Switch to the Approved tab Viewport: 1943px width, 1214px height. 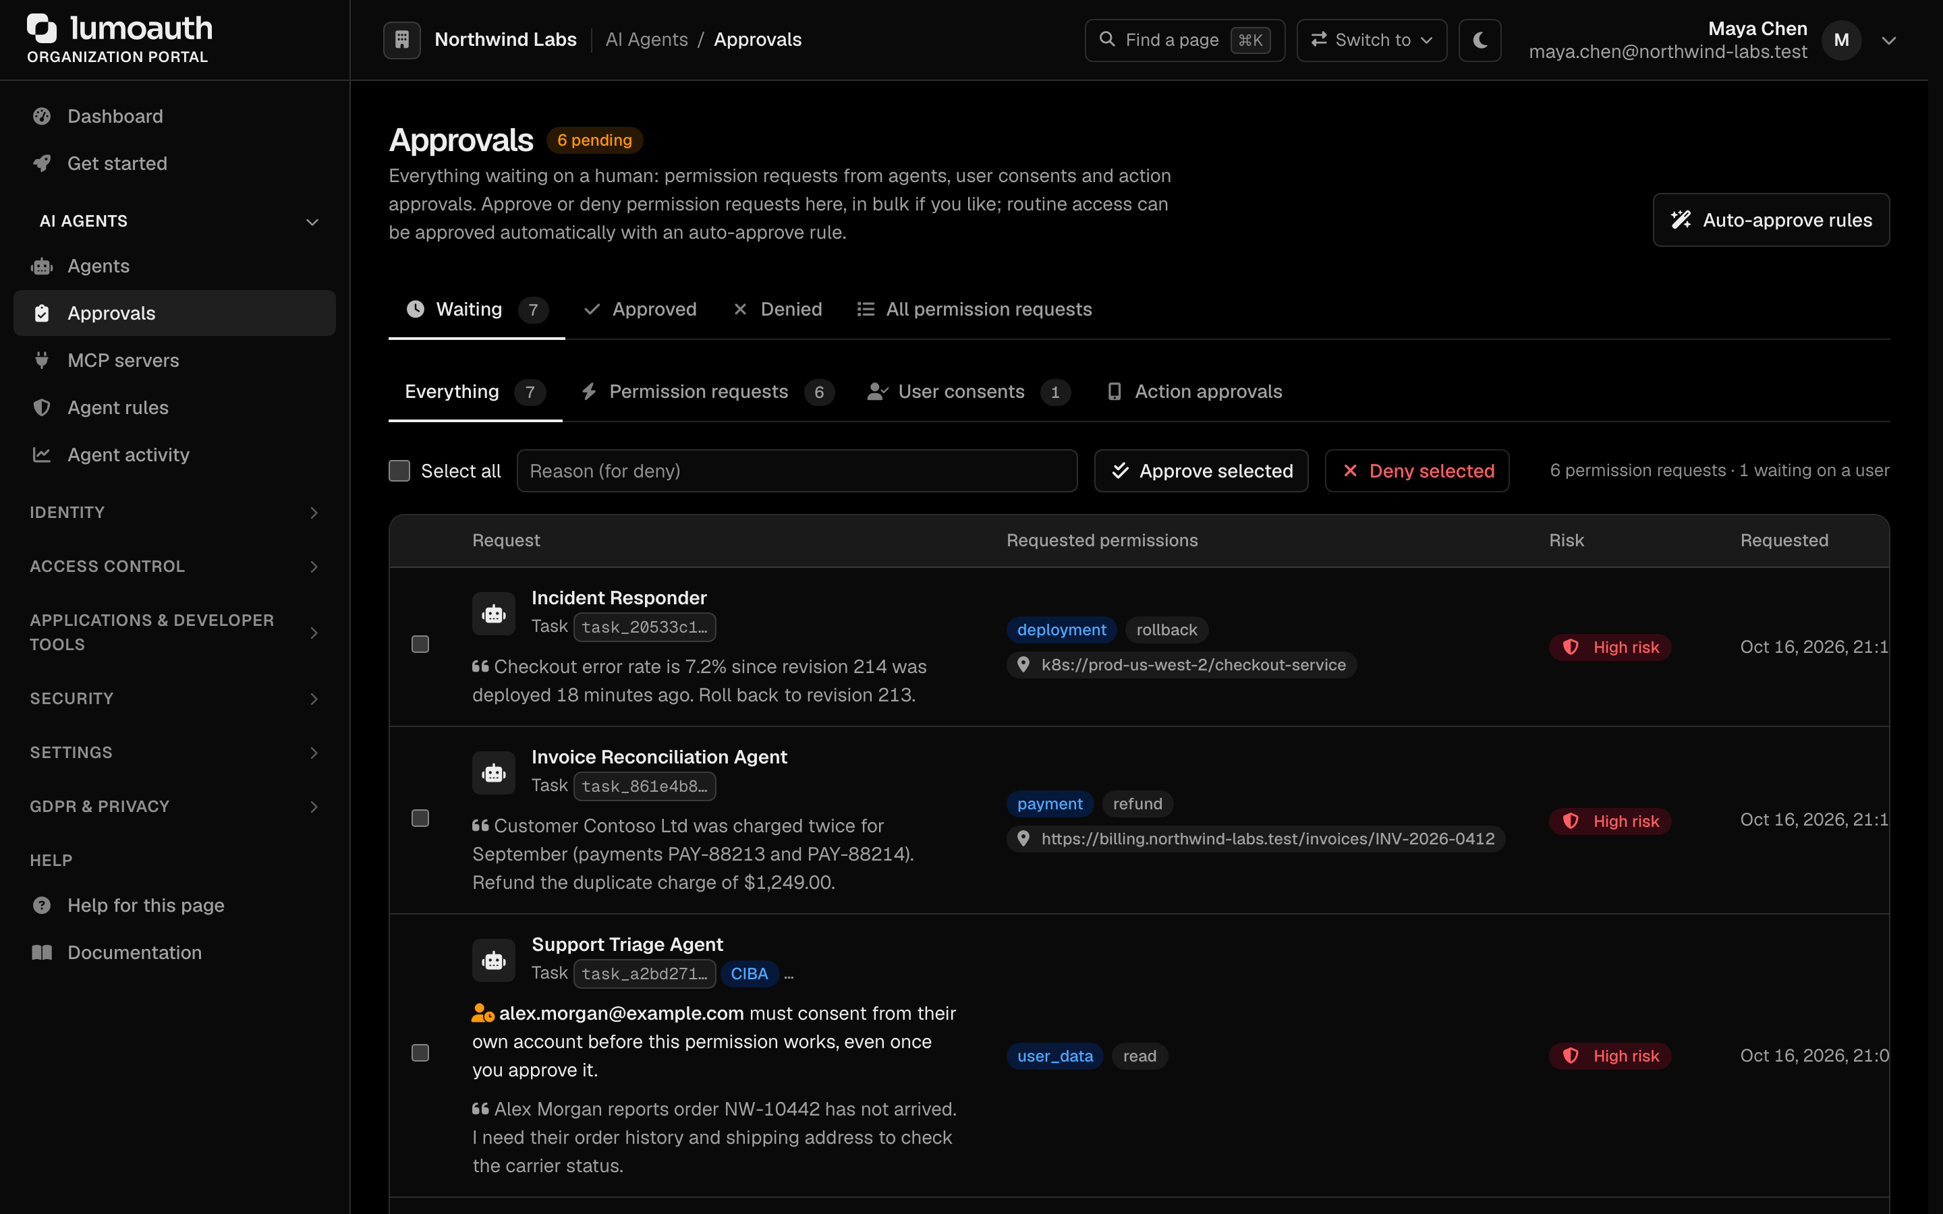click(x=640, y=309)
